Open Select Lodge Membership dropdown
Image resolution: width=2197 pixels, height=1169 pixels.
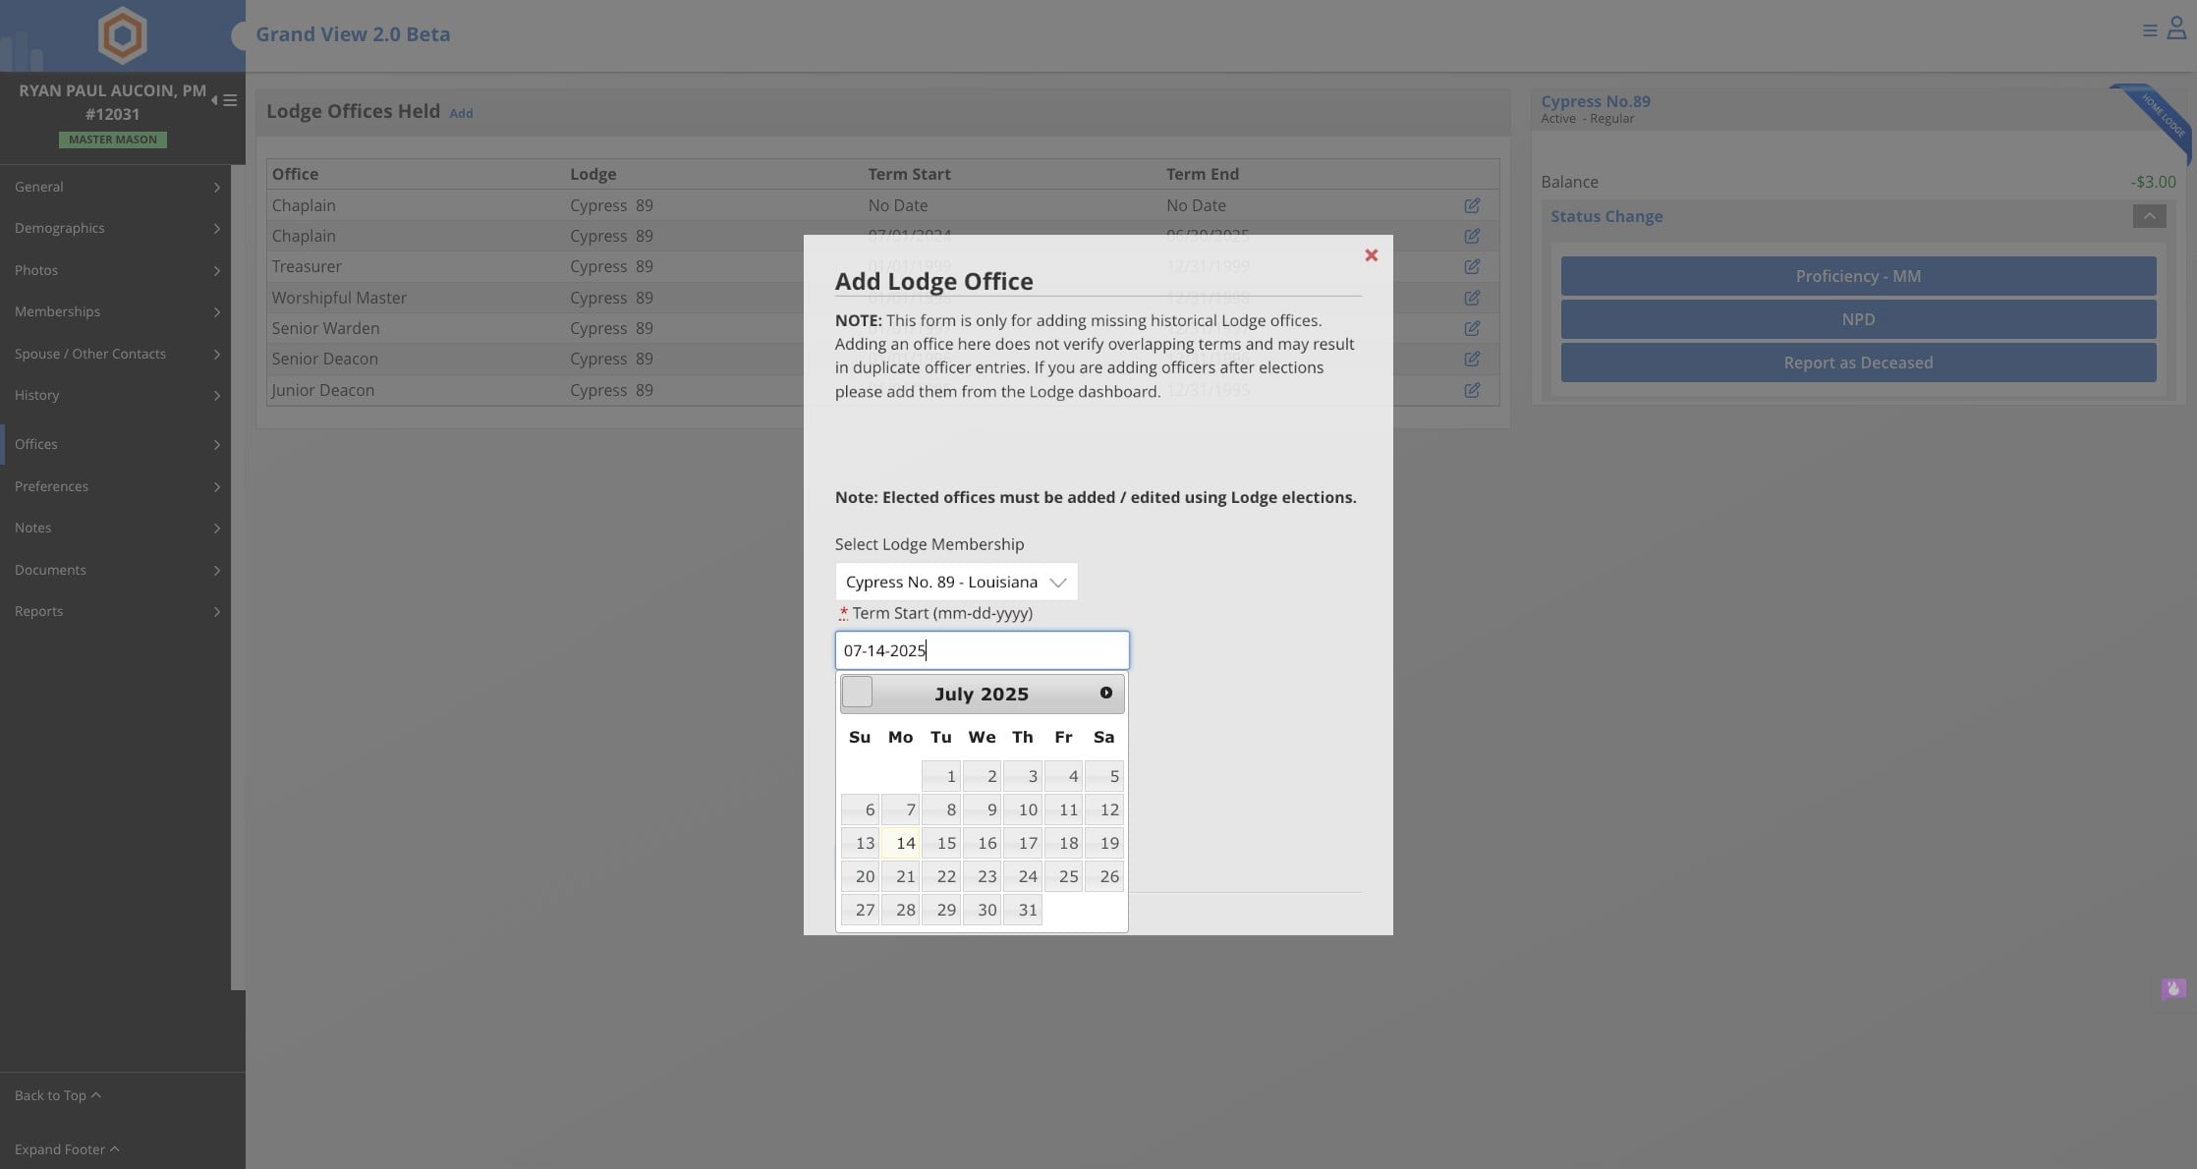[955, 582]
